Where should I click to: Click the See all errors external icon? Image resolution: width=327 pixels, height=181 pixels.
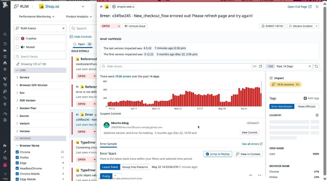(261, 144)
